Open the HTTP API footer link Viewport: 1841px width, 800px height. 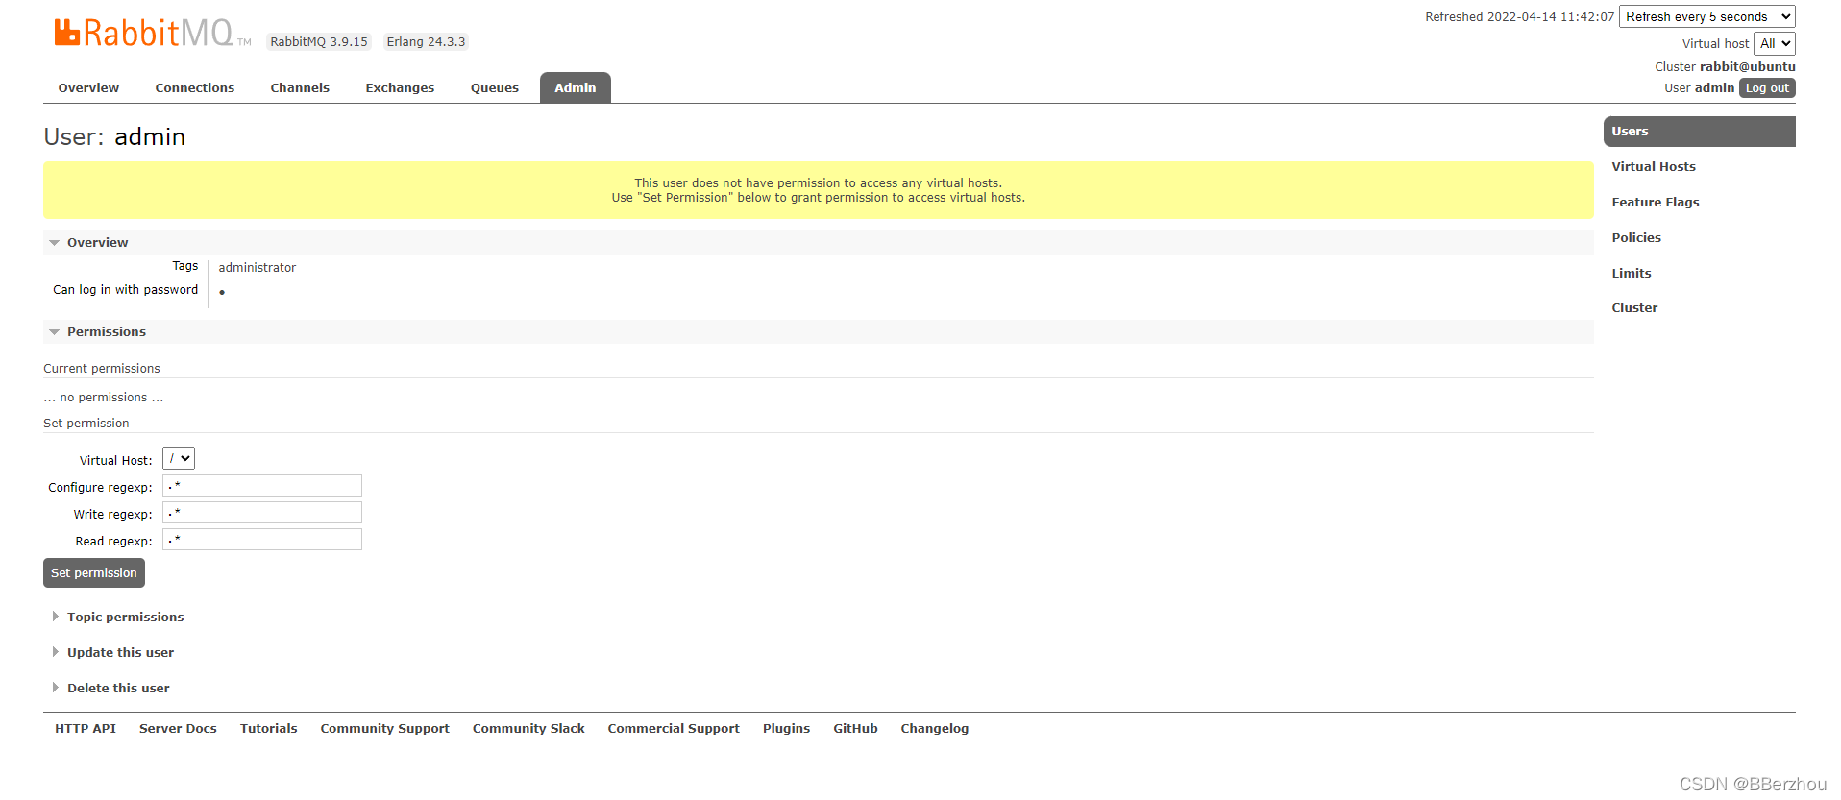pyautogui.click(x=86, y=728)
